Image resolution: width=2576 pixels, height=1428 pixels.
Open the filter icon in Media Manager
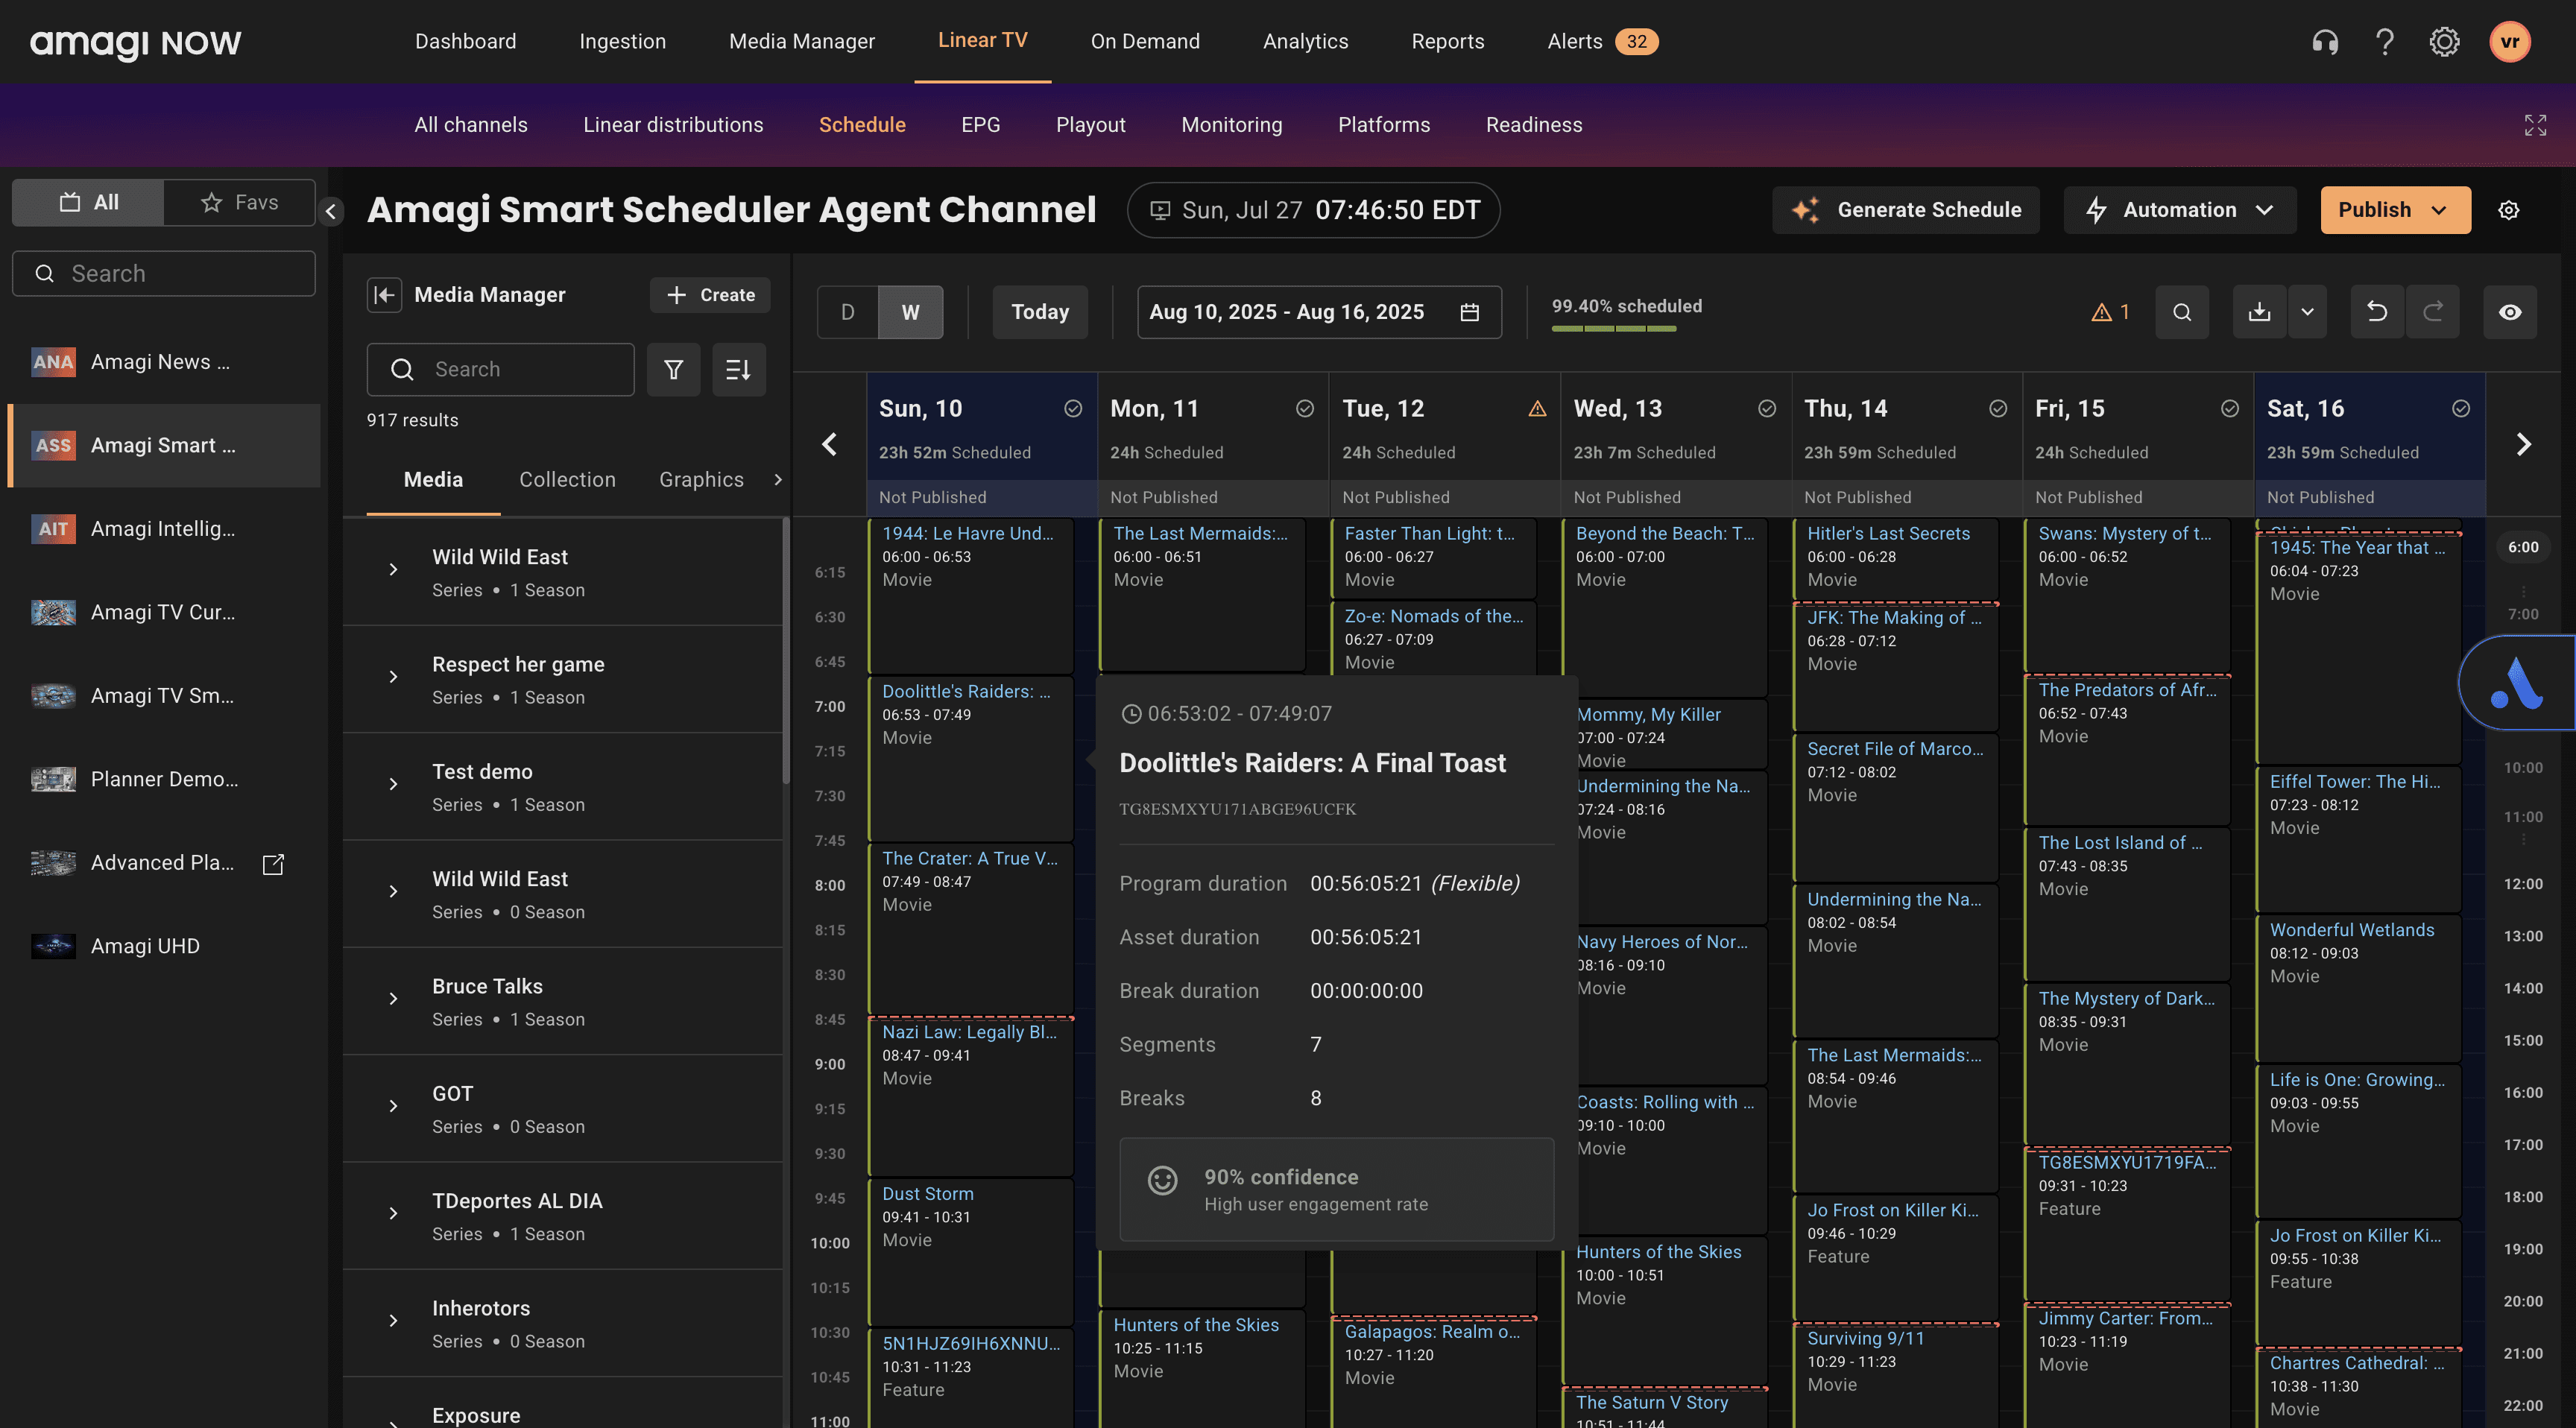click(x=673, y=370)
